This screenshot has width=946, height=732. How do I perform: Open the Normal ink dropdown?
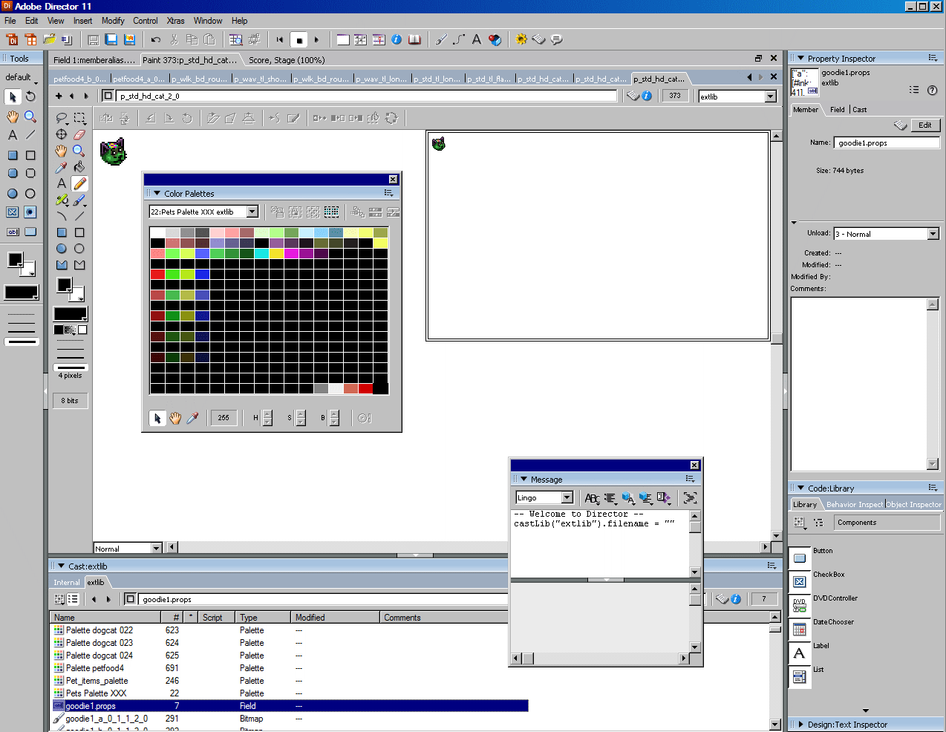(156, 549)
